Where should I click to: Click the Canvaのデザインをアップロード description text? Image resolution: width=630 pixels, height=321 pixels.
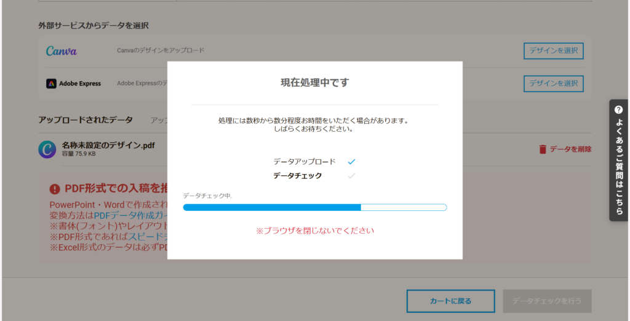pos(161,50)
